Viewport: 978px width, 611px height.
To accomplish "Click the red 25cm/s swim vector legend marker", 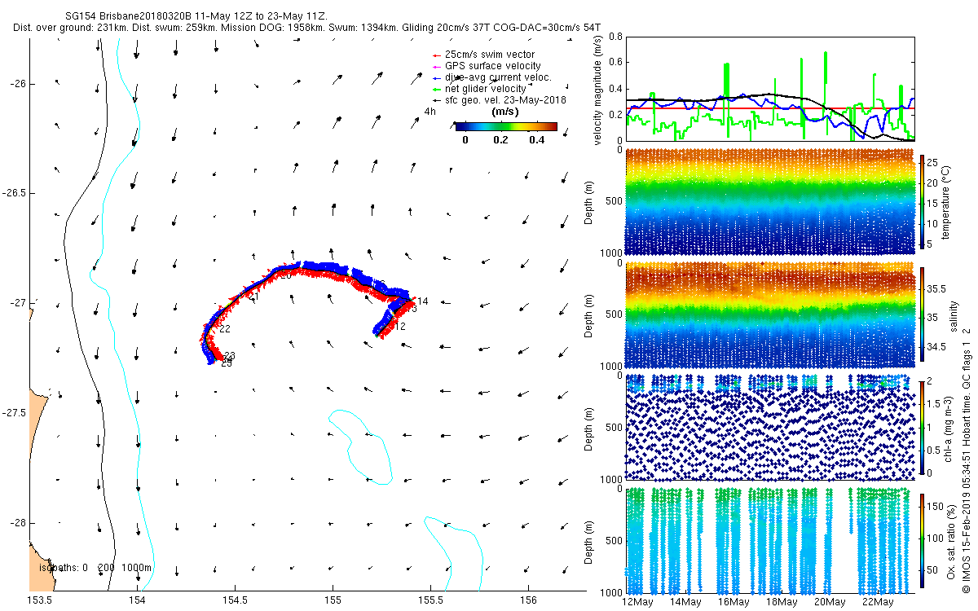I will (438, 55).
